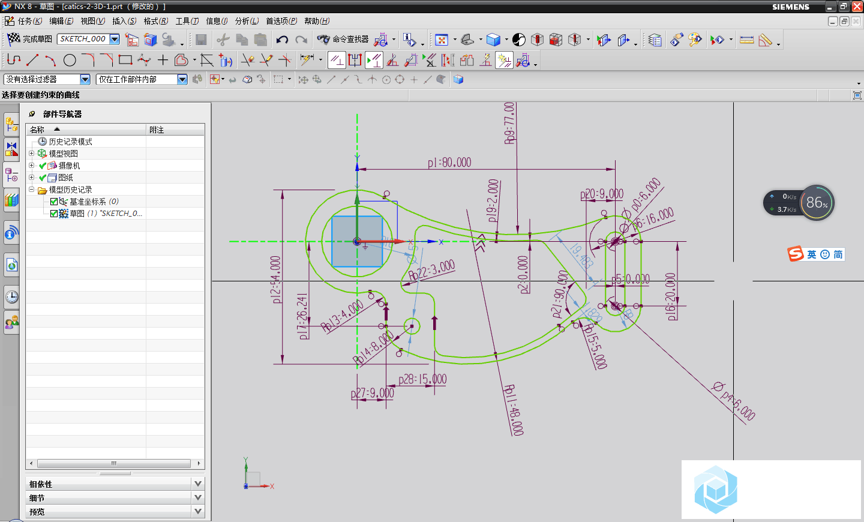This screenshot has width=864, height=522.
Task: Click the navigator horizontal scrollbar thumb
Action: [113, 463]
